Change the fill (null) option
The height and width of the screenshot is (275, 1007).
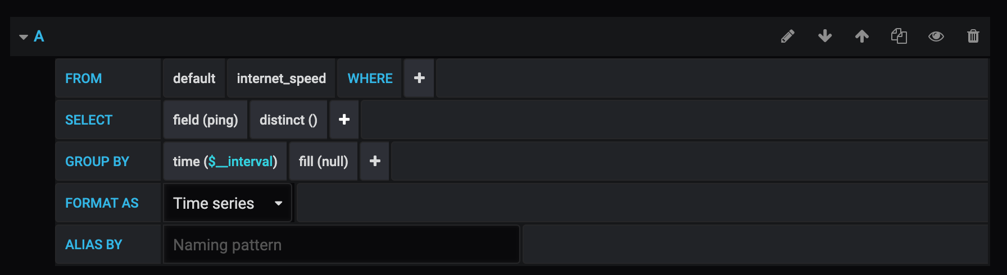[323, 162]
